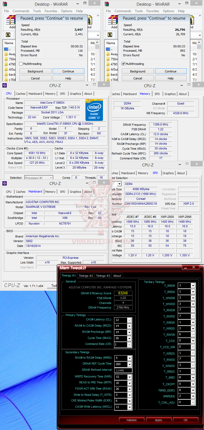Go up one level in left WinRAR
204x430 pixels.
8,35
